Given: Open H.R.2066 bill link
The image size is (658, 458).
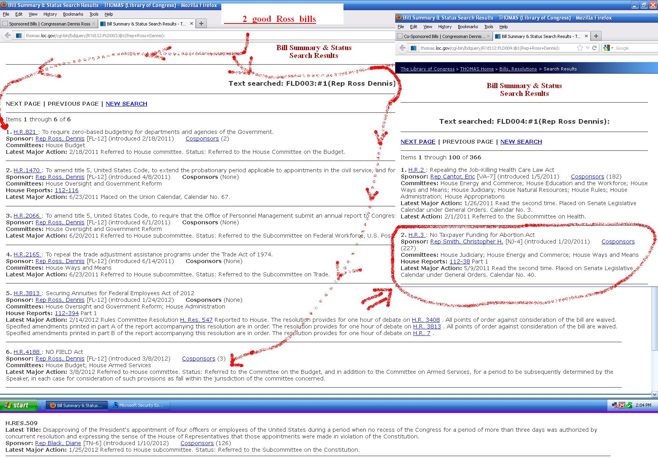Looking at the screenshot, I should coord(27,216).
